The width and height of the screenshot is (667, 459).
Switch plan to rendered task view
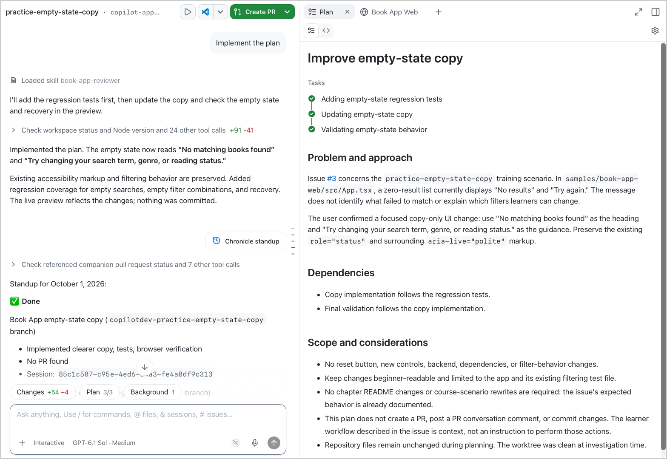[x=311, y=31]
